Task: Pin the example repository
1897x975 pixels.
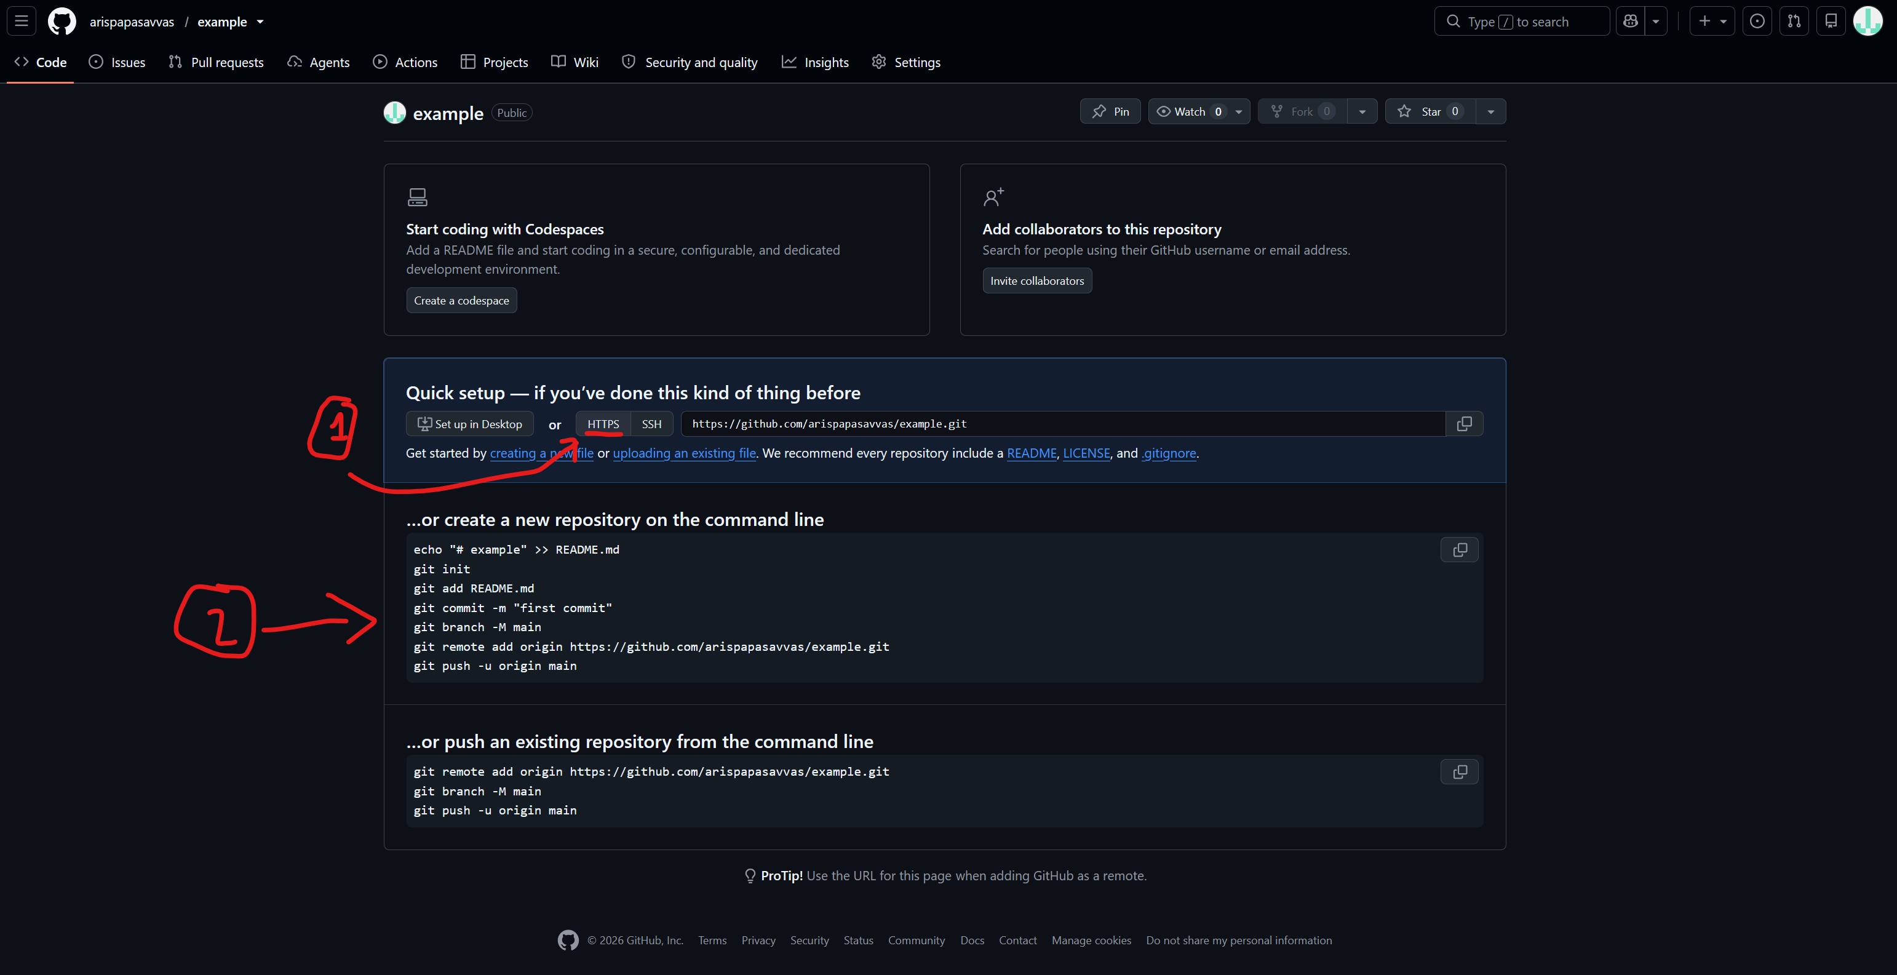Action: point(1110,111)
